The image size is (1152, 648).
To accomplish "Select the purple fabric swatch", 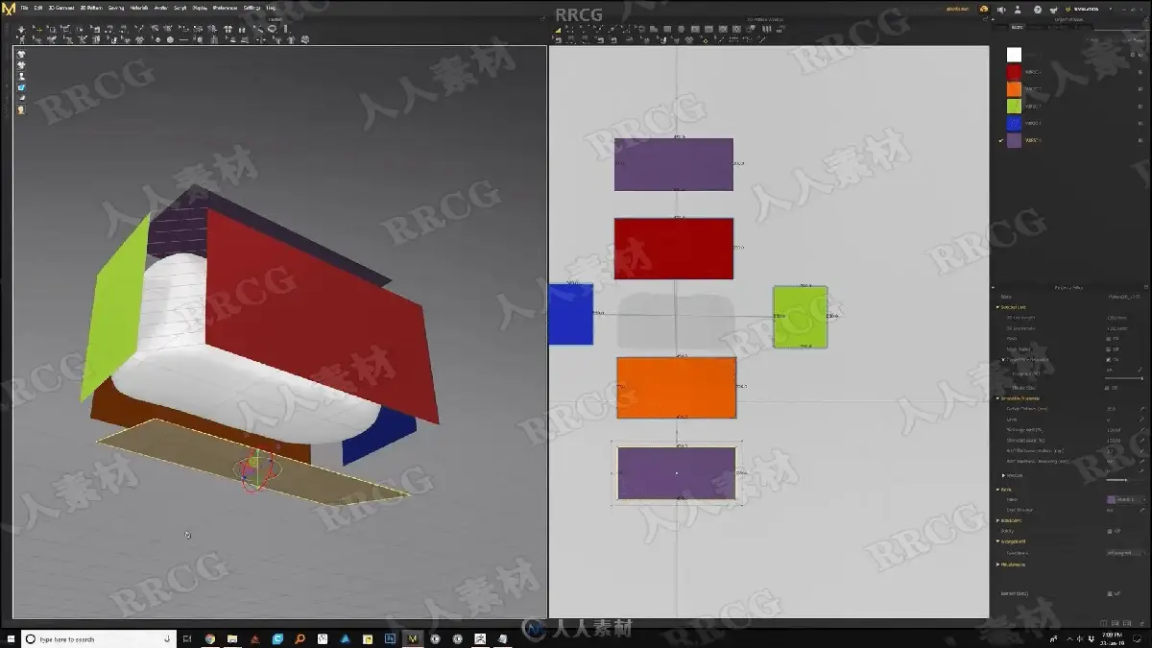I will 1014,140.
